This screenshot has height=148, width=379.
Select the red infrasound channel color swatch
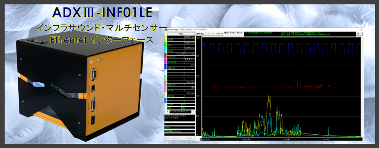coord(166,55)
